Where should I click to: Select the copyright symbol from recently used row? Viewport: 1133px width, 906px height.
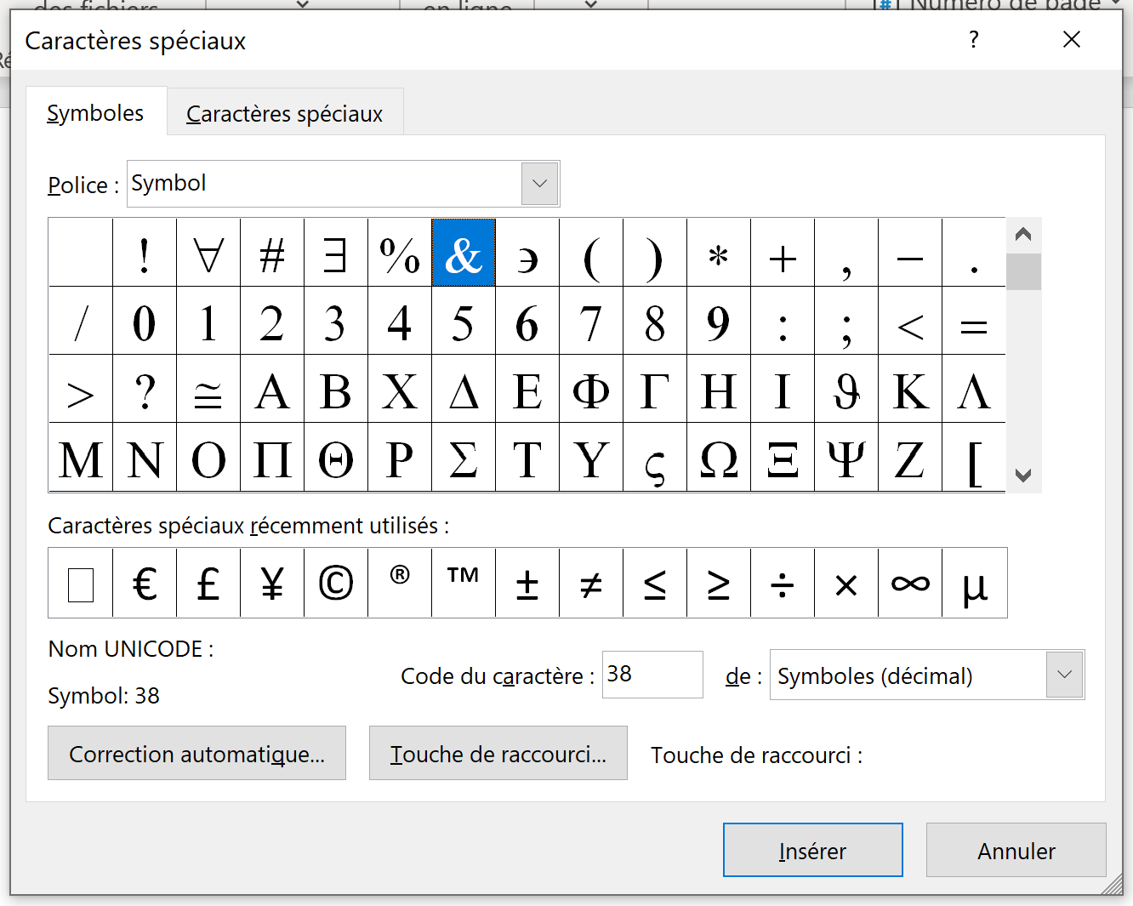pos(335,584)
